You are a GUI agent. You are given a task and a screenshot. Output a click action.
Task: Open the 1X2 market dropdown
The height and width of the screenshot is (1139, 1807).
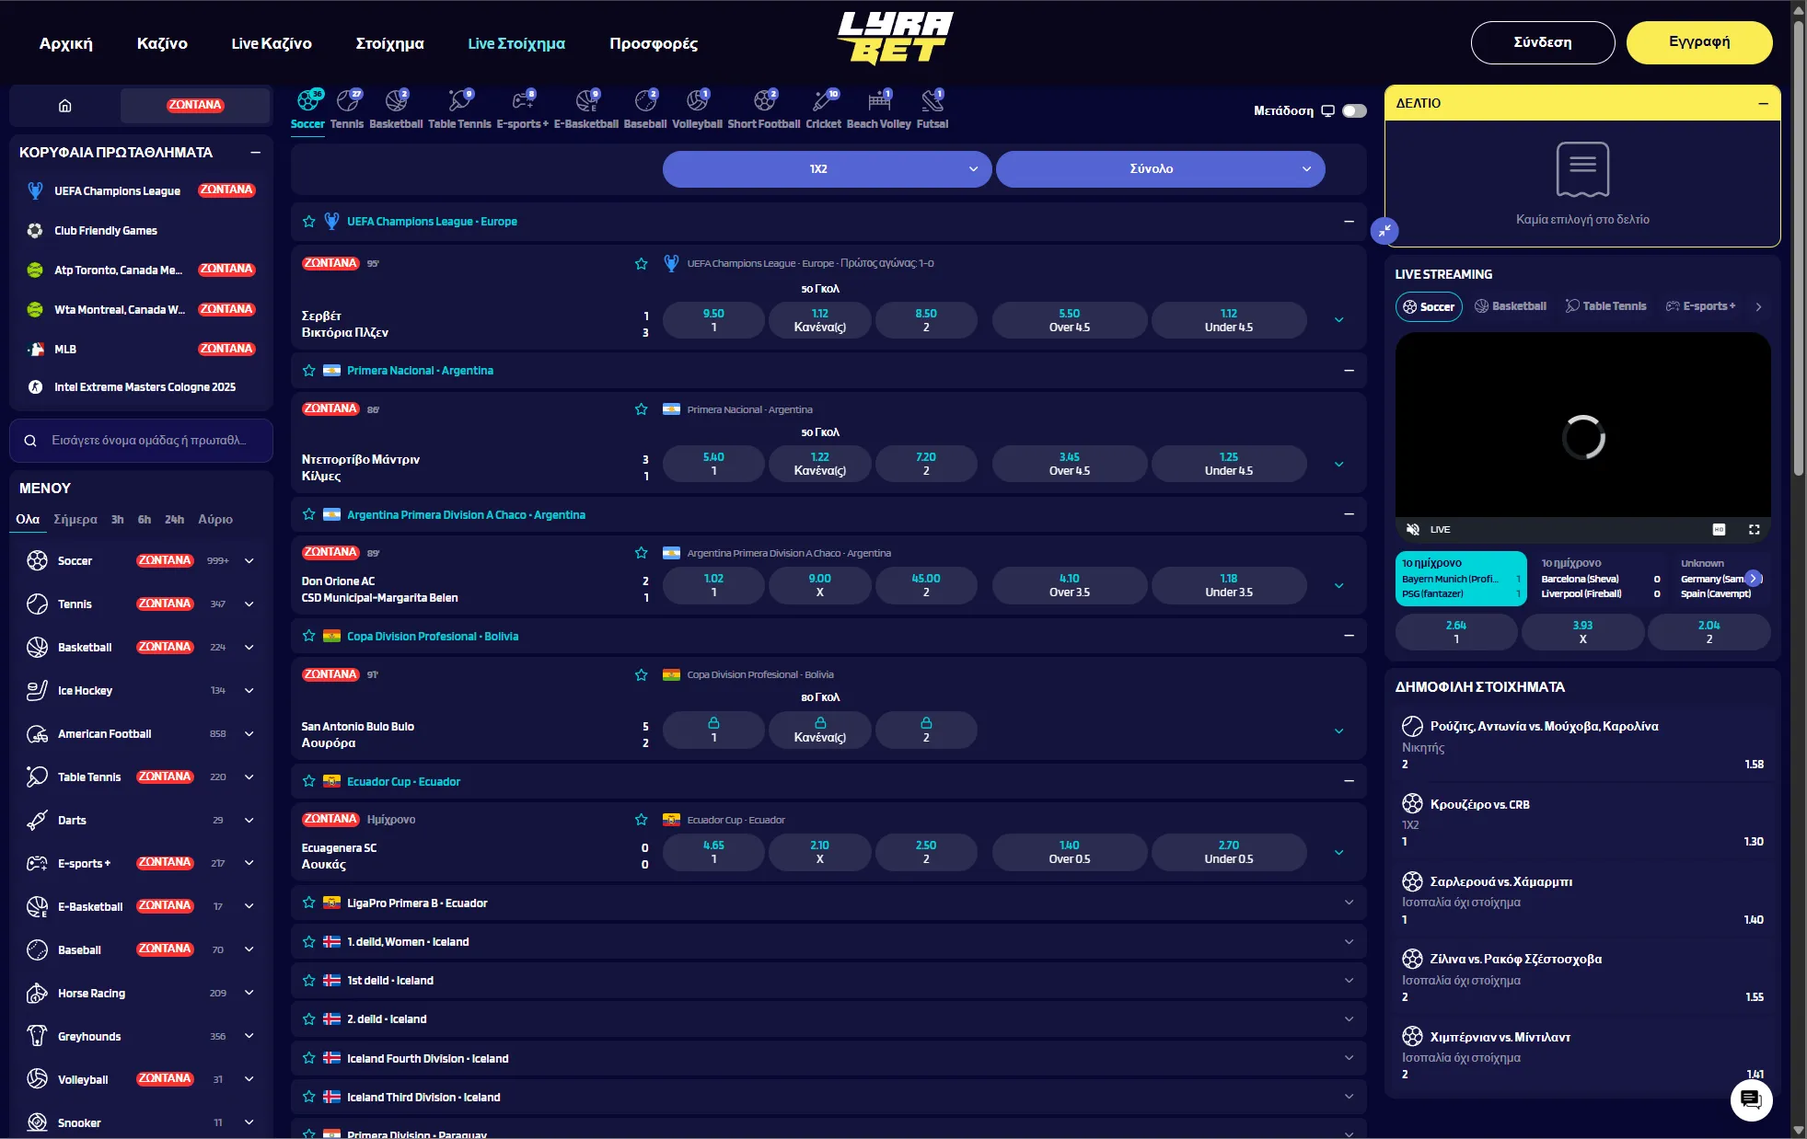coord(827,169)
